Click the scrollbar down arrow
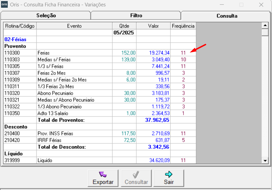272x190 pixels. pos(265,160)
